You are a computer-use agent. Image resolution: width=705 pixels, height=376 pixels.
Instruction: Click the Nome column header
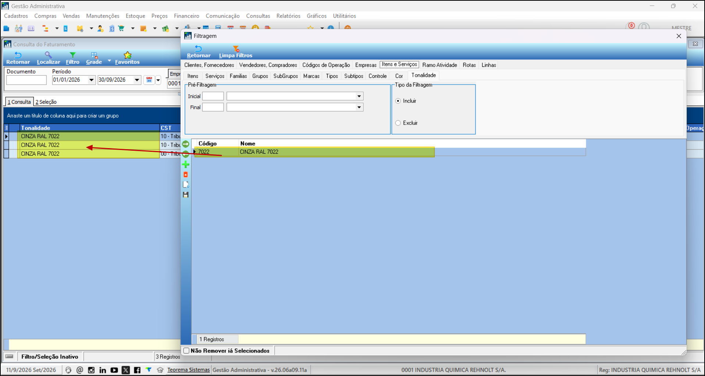pyautogui.click(x=412, y=143)
